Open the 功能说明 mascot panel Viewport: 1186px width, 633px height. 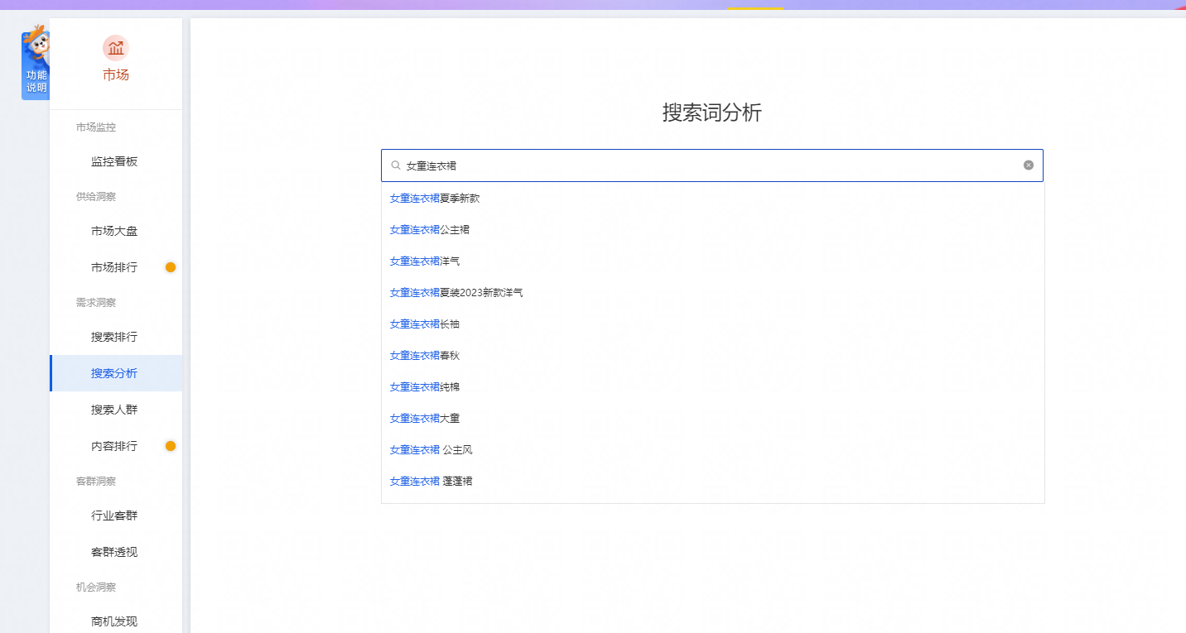[x=36, y=66]
